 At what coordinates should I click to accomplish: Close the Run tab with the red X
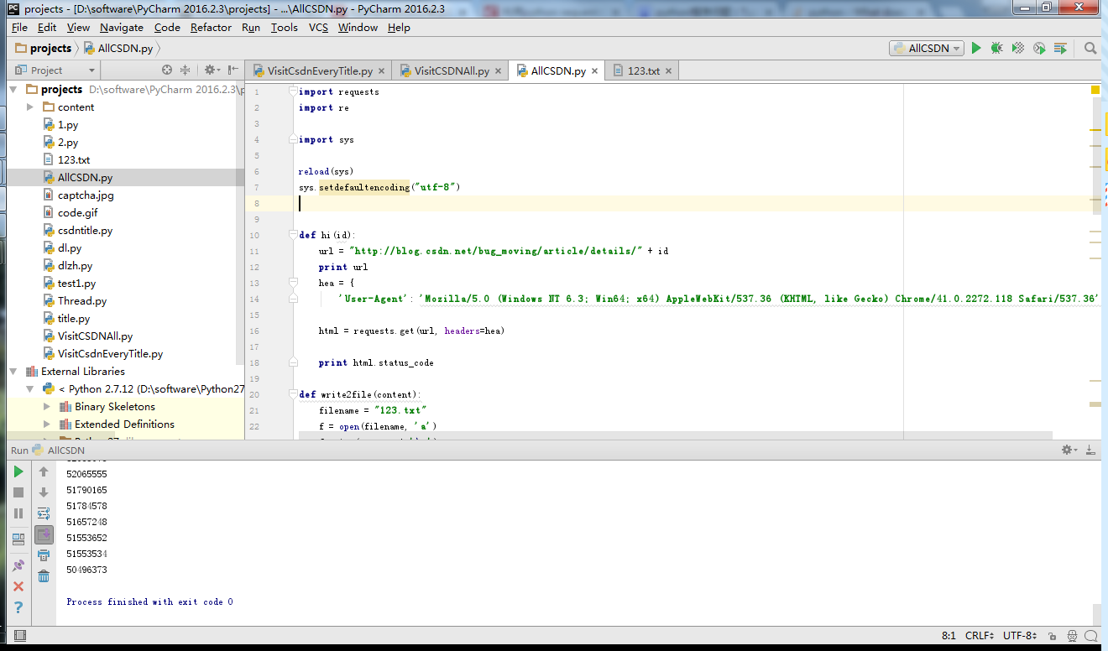coord(18,586)
